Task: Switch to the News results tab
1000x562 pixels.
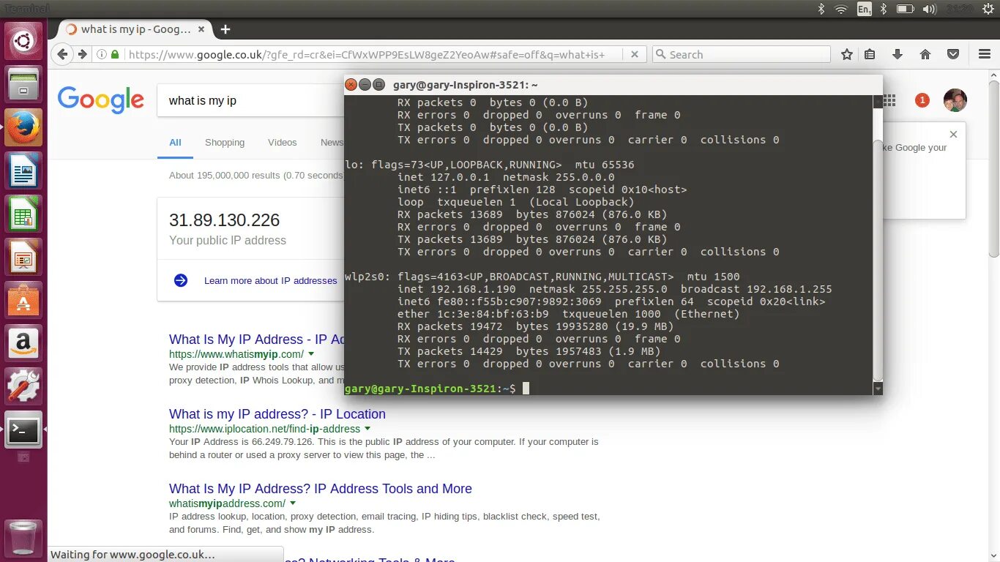Action: pos(332,143)
